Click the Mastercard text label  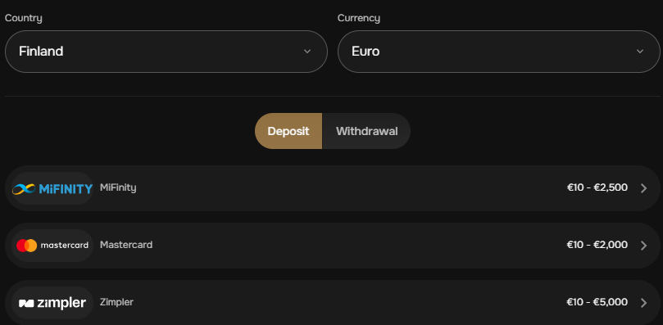point(126,245)
